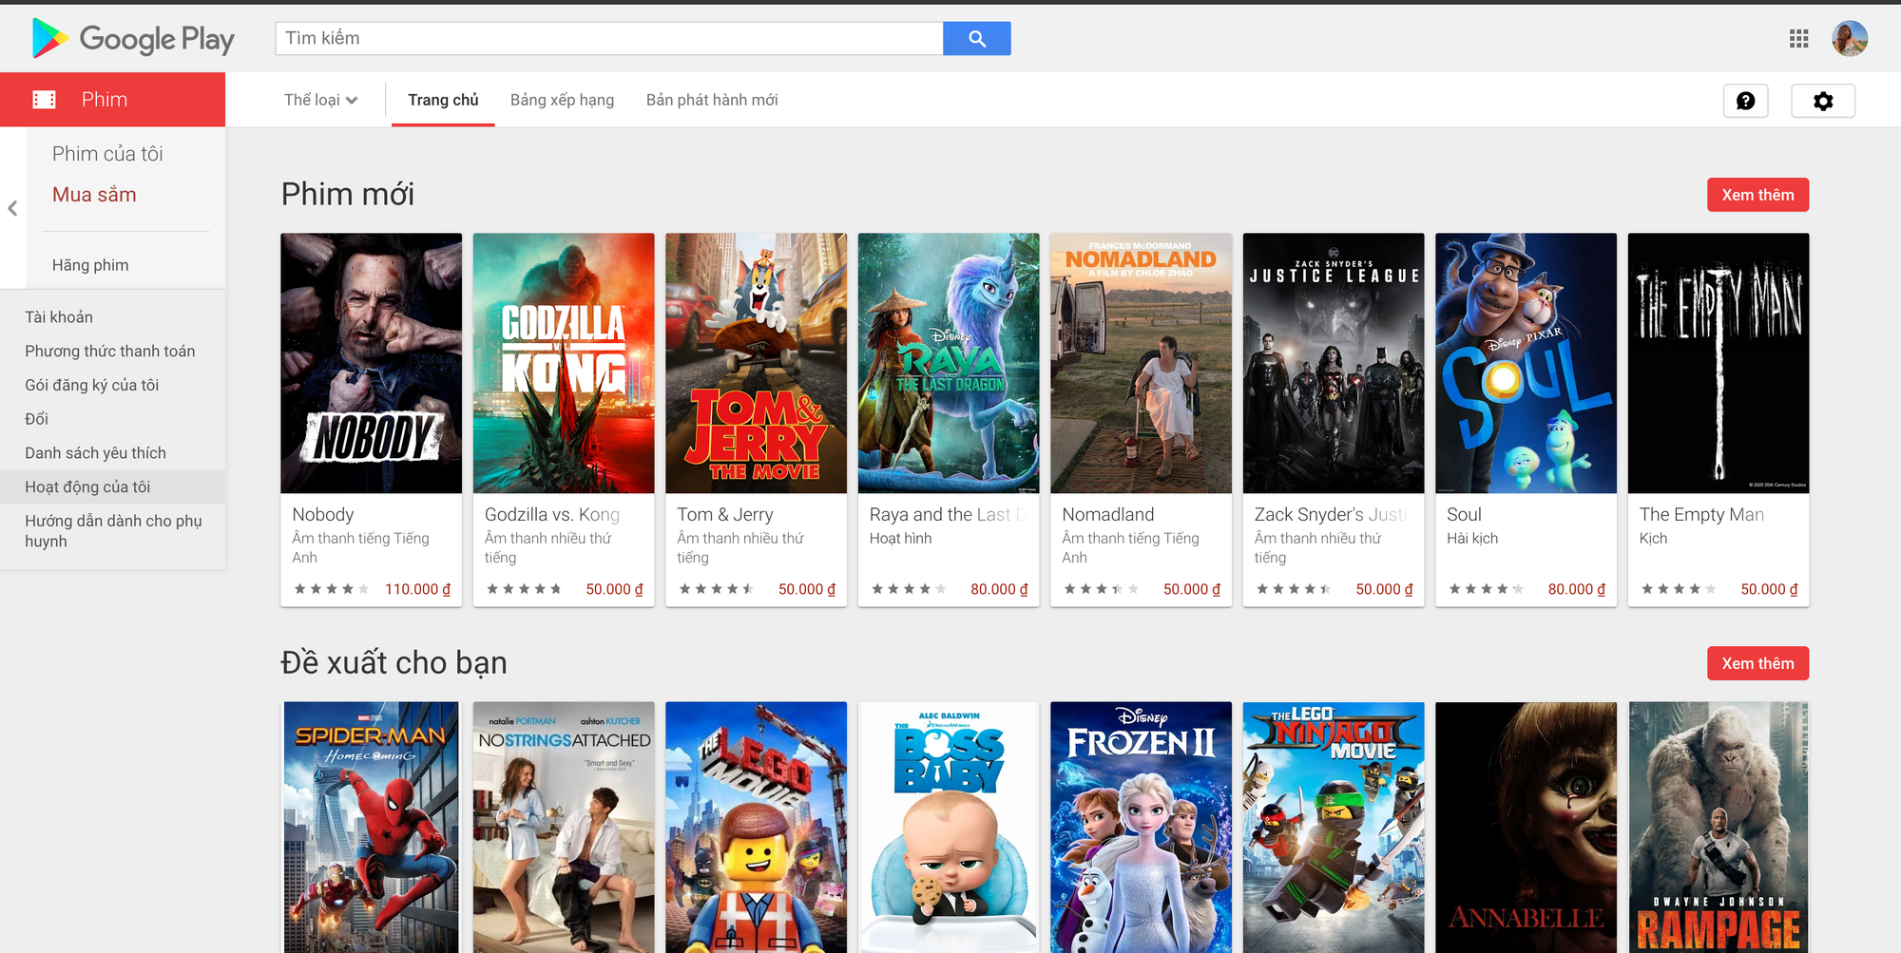Open the help question mark icon
Viewport: 1901px width, 953px height.
[x=1745, y=101]
